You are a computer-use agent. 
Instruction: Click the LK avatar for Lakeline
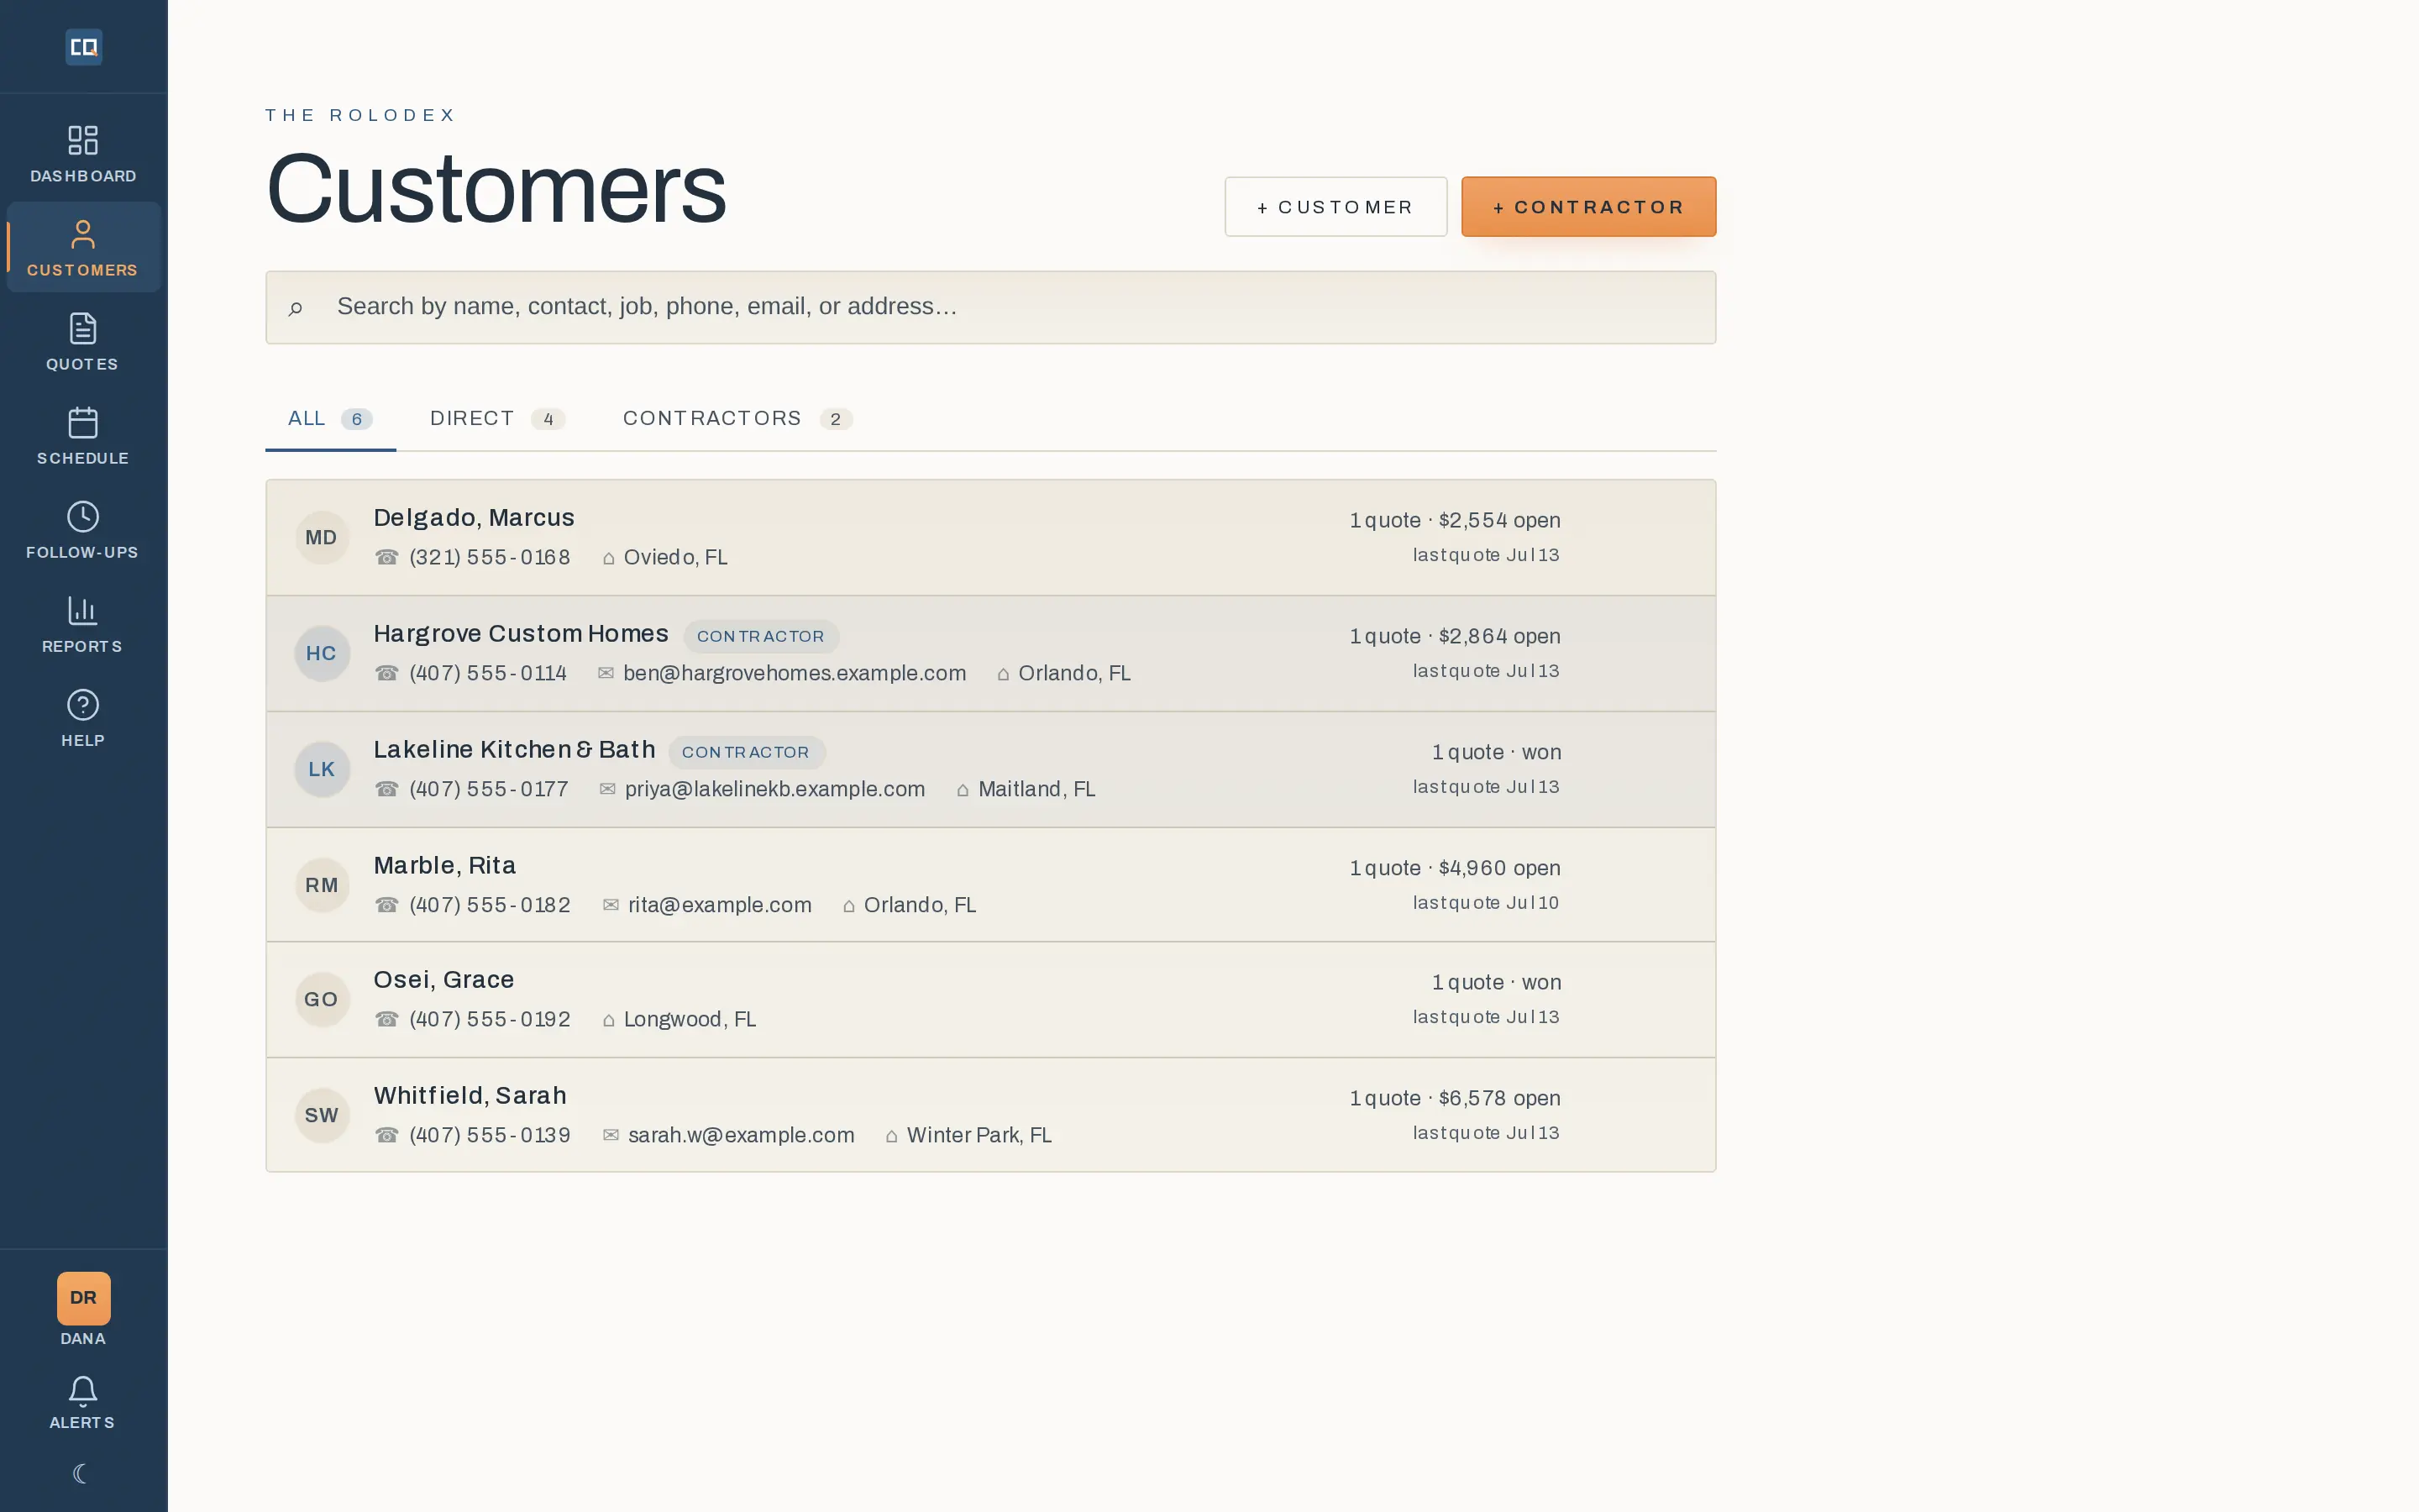point(321,770)
